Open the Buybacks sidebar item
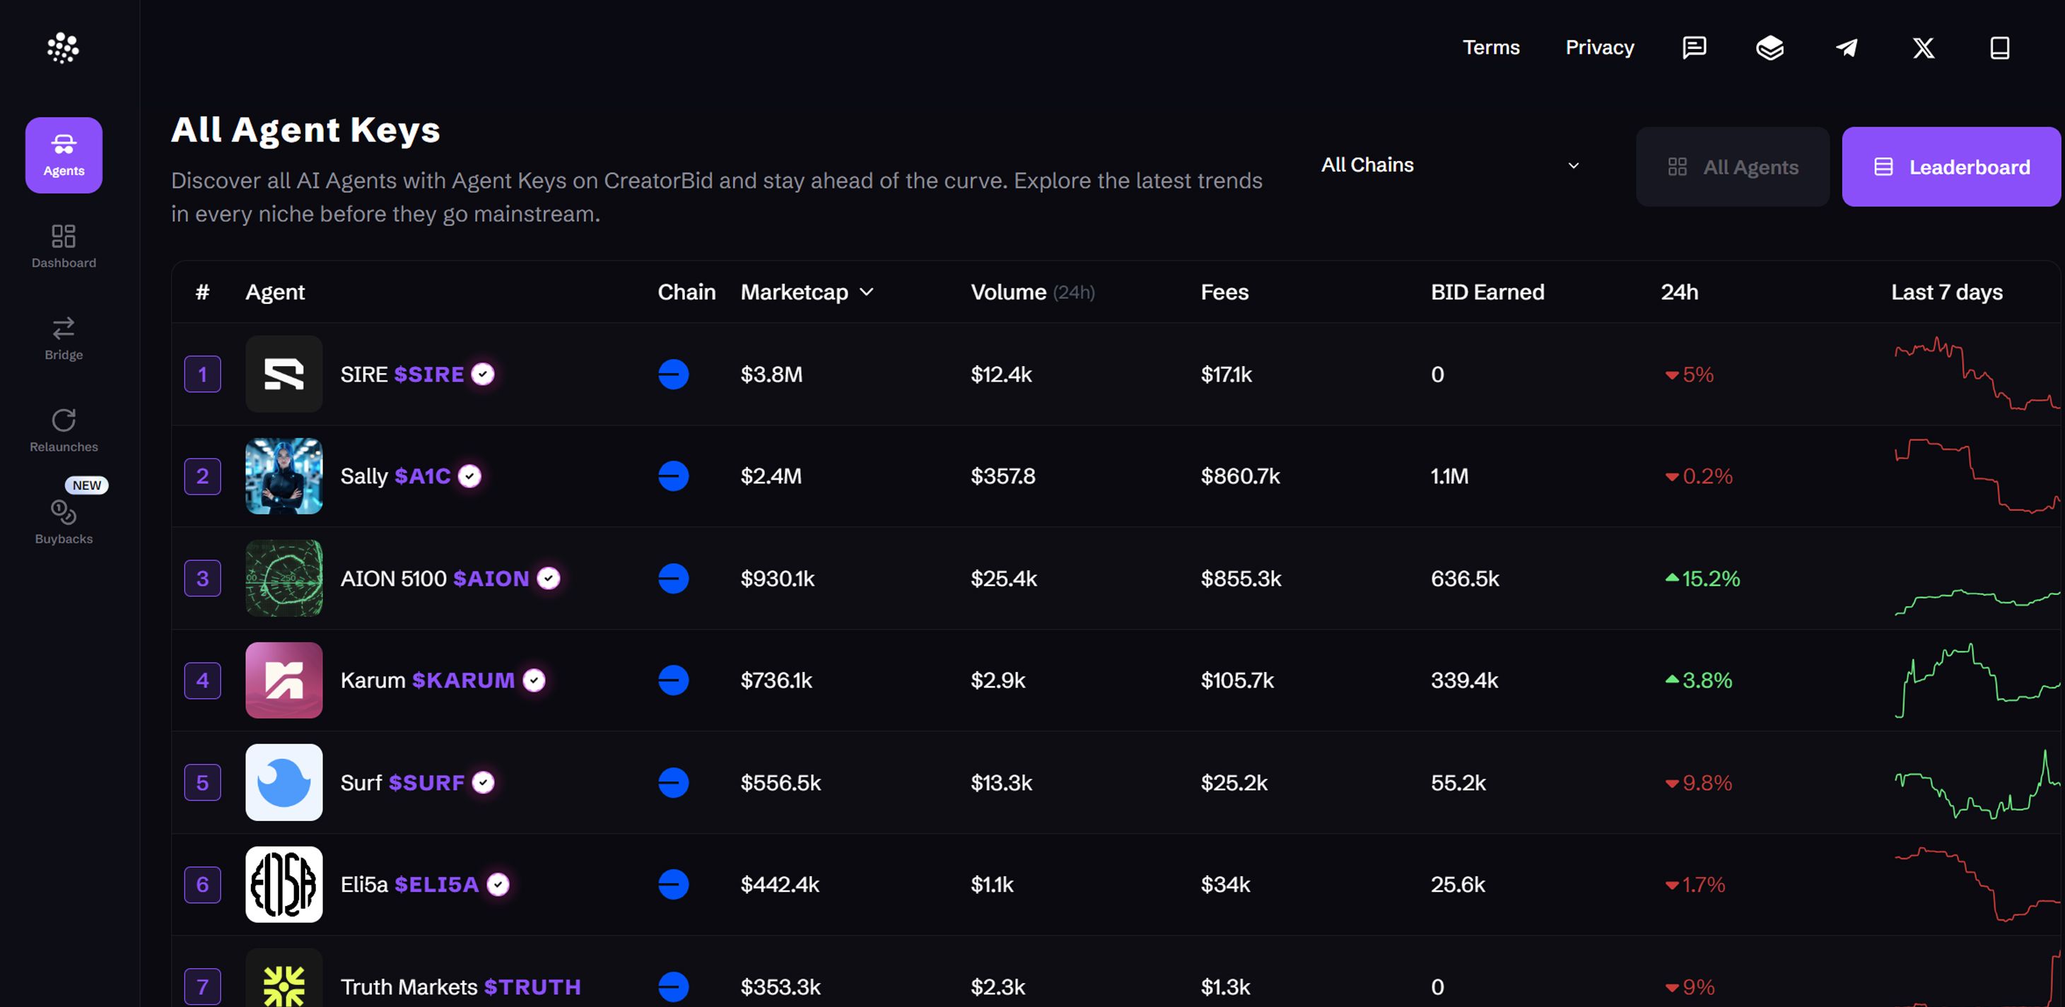This screenshot has height=1007, width=2065. (x=64, y=522)
